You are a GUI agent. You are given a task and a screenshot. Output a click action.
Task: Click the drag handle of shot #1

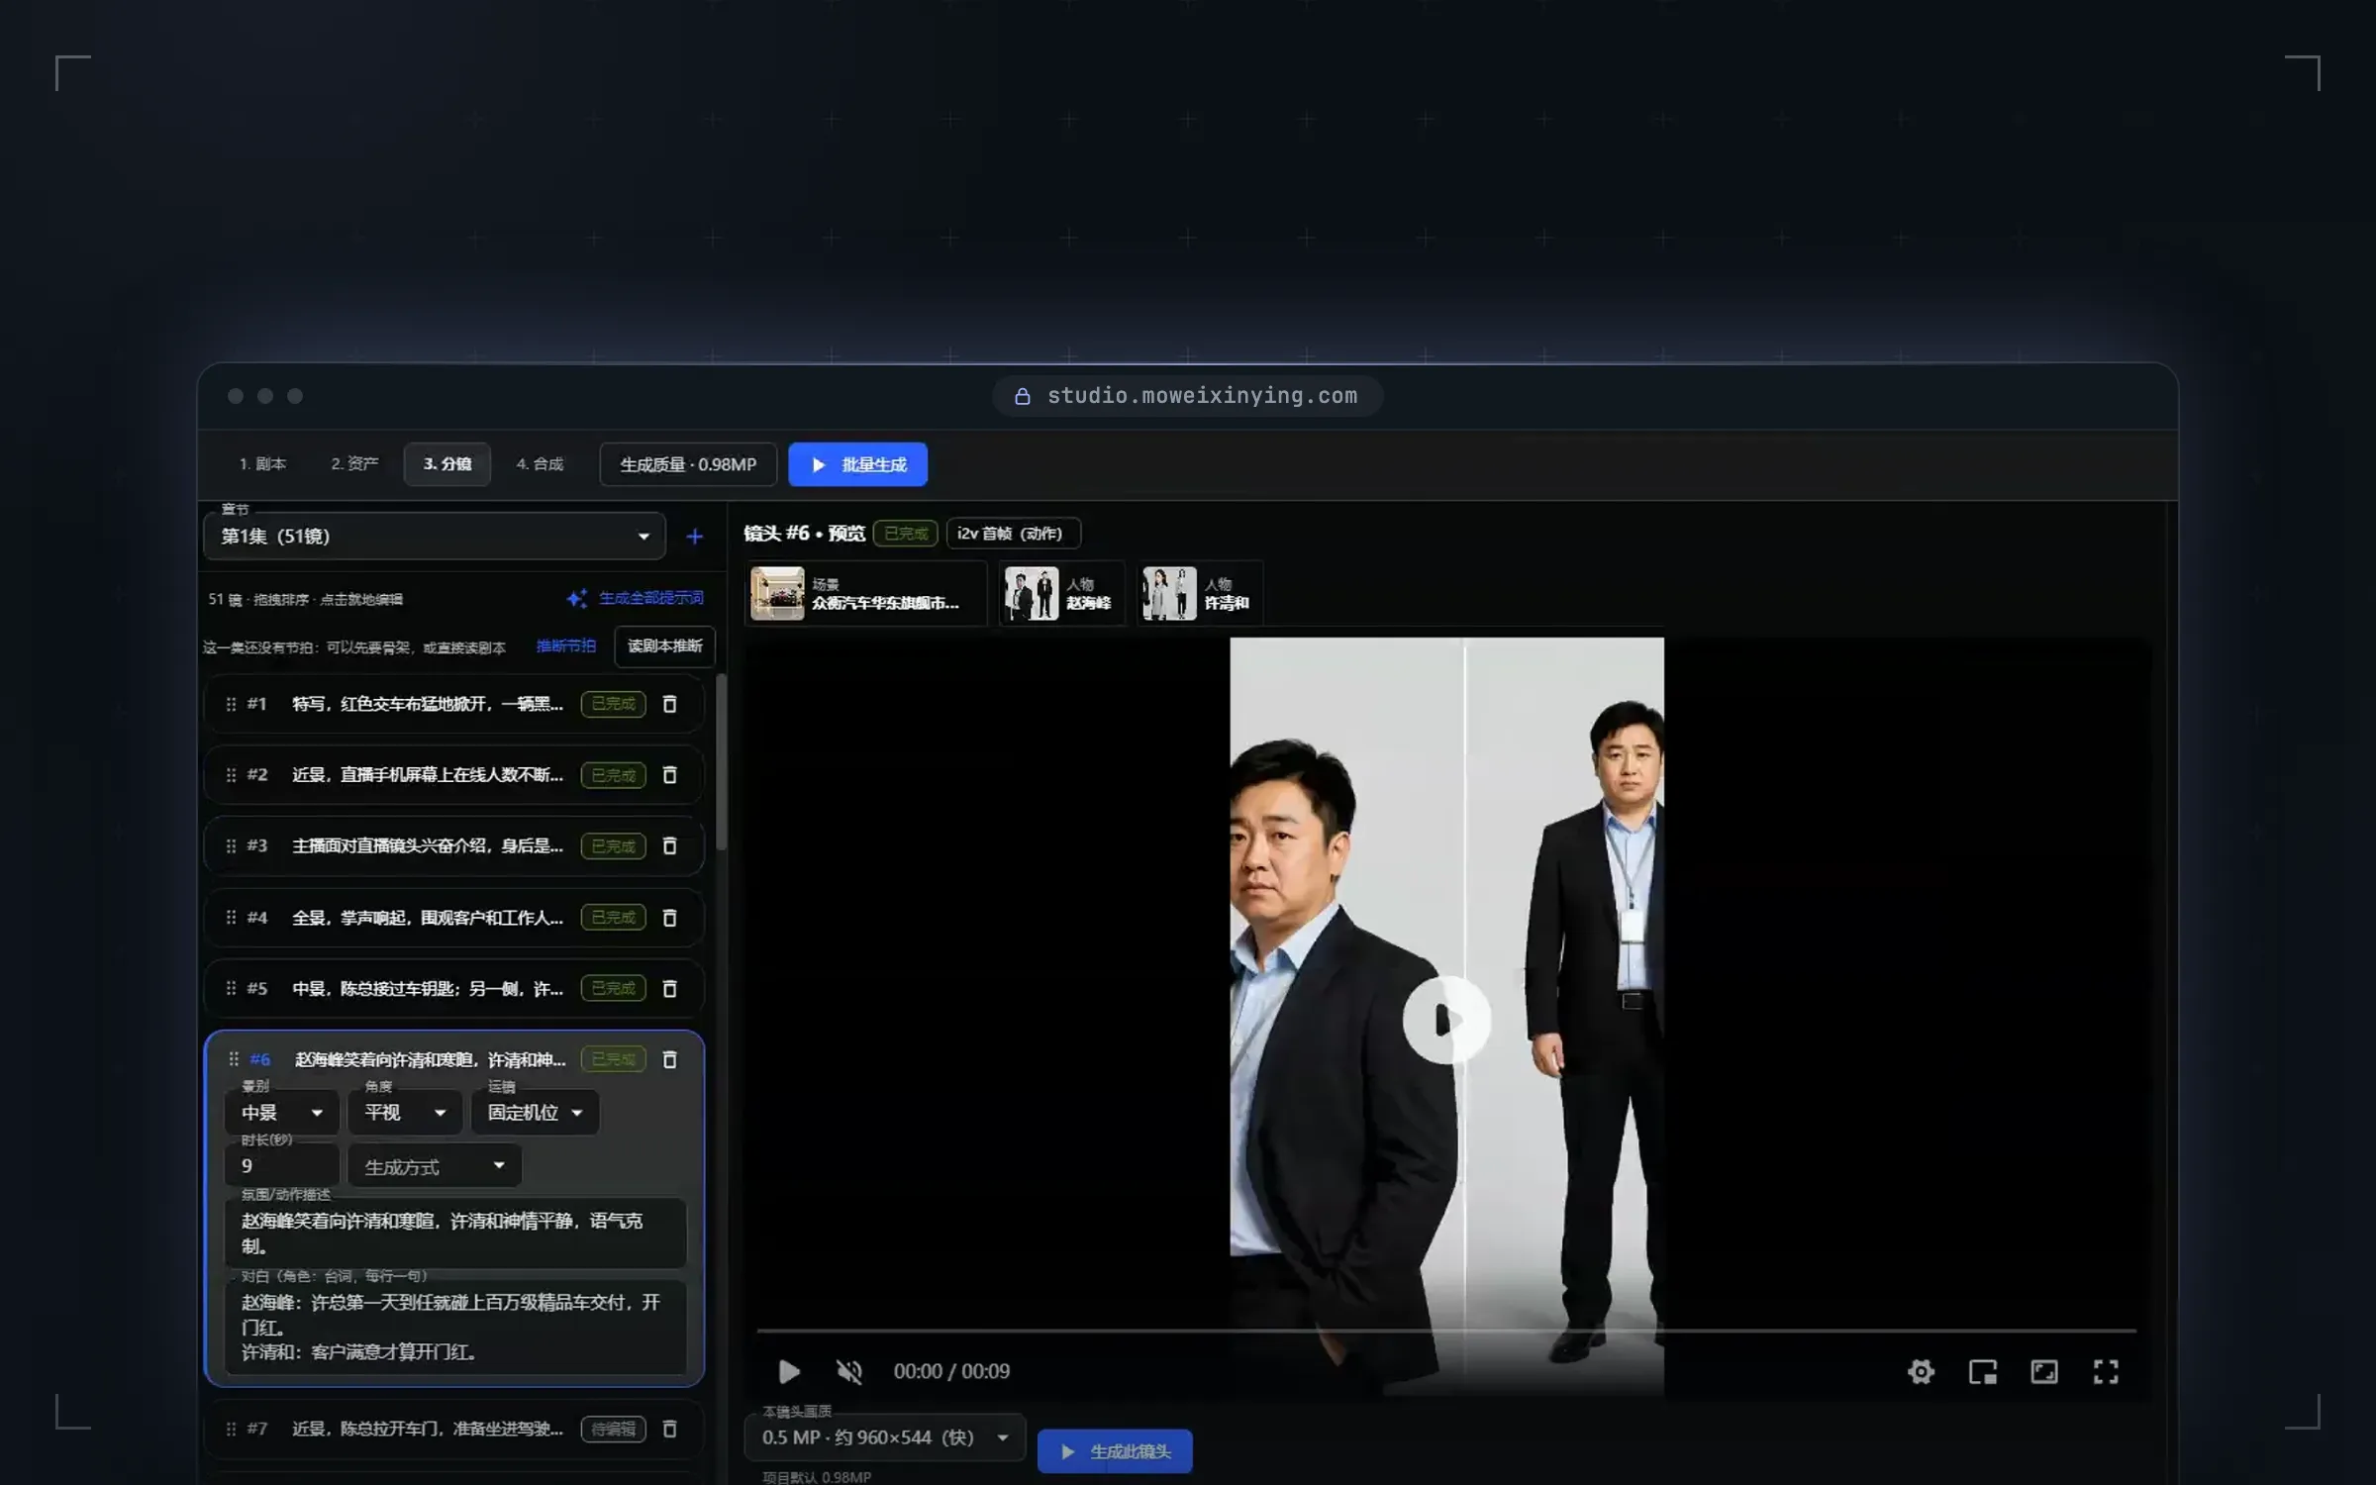(231, 704)
